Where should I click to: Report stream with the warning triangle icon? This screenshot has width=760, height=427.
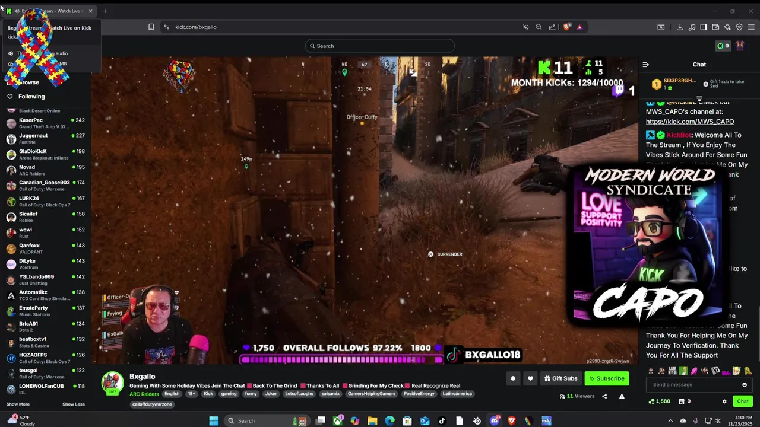622,396
